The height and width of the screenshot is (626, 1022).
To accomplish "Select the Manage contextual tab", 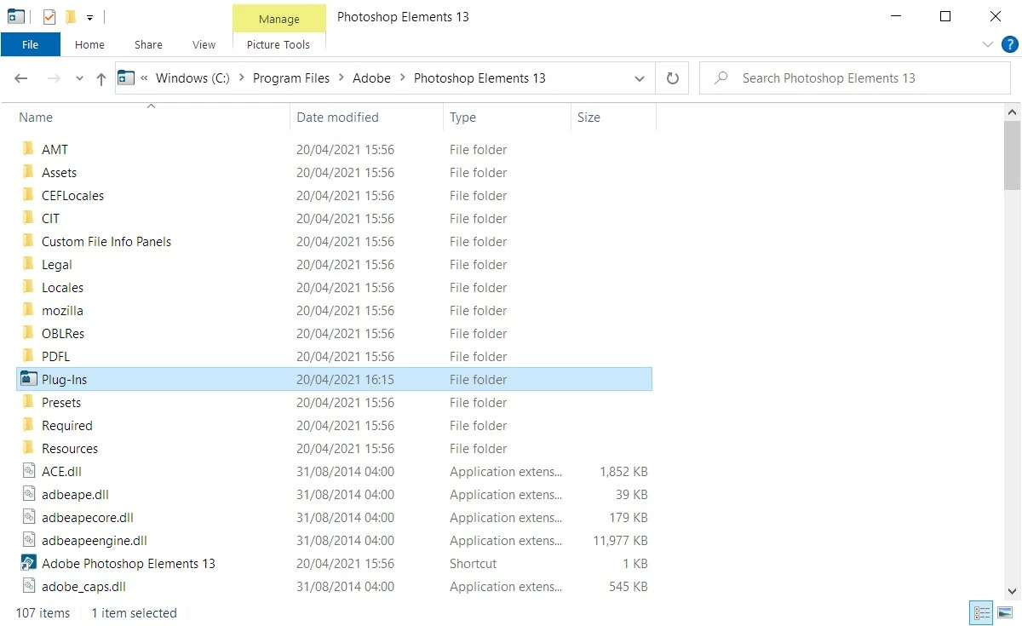I will point(278,18).
